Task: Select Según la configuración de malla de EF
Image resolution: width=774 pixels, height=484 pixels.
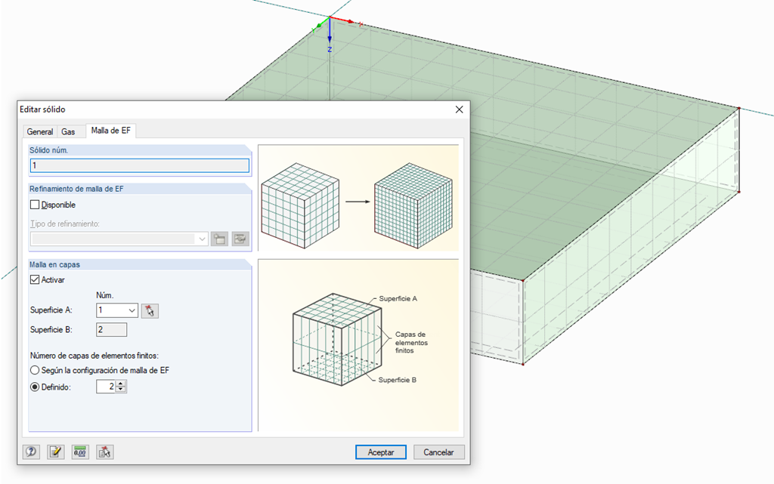Action: (35, 370)
